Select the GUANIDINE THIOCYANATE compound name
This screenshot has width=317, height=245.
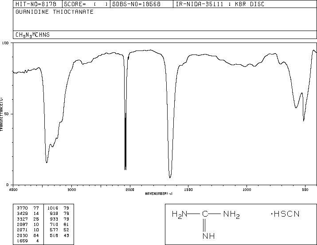click(x=55, y=12)
